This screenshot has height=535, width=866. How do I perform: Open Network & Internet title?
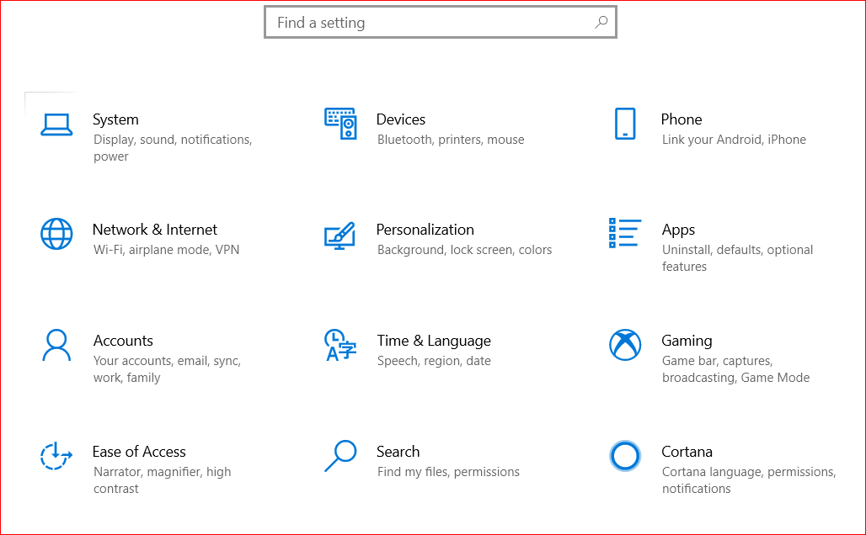(155, 230)
